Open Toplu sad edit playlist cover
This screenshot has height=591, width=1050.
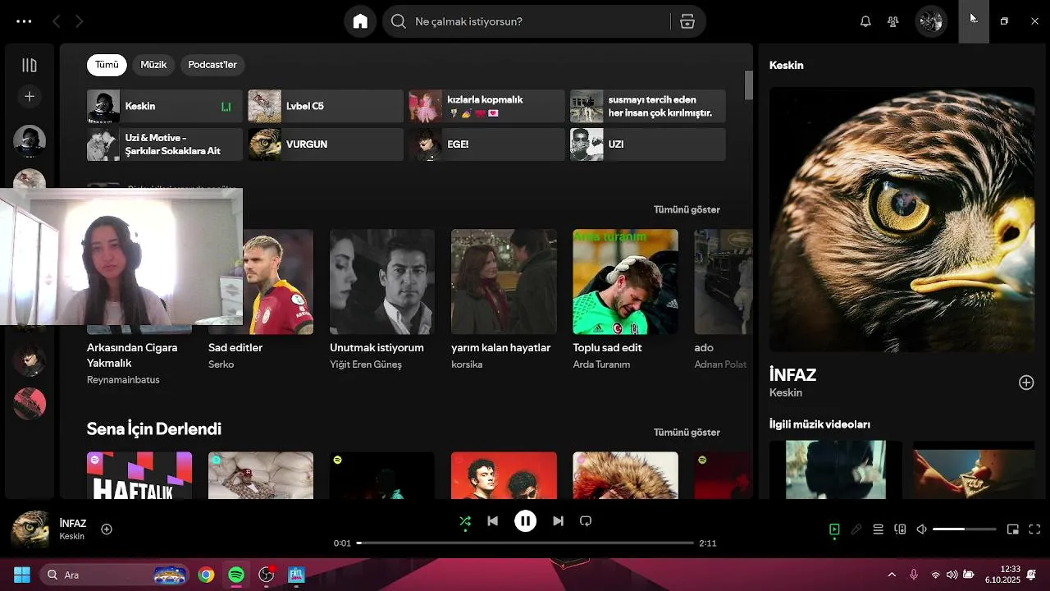click(625, 282)
